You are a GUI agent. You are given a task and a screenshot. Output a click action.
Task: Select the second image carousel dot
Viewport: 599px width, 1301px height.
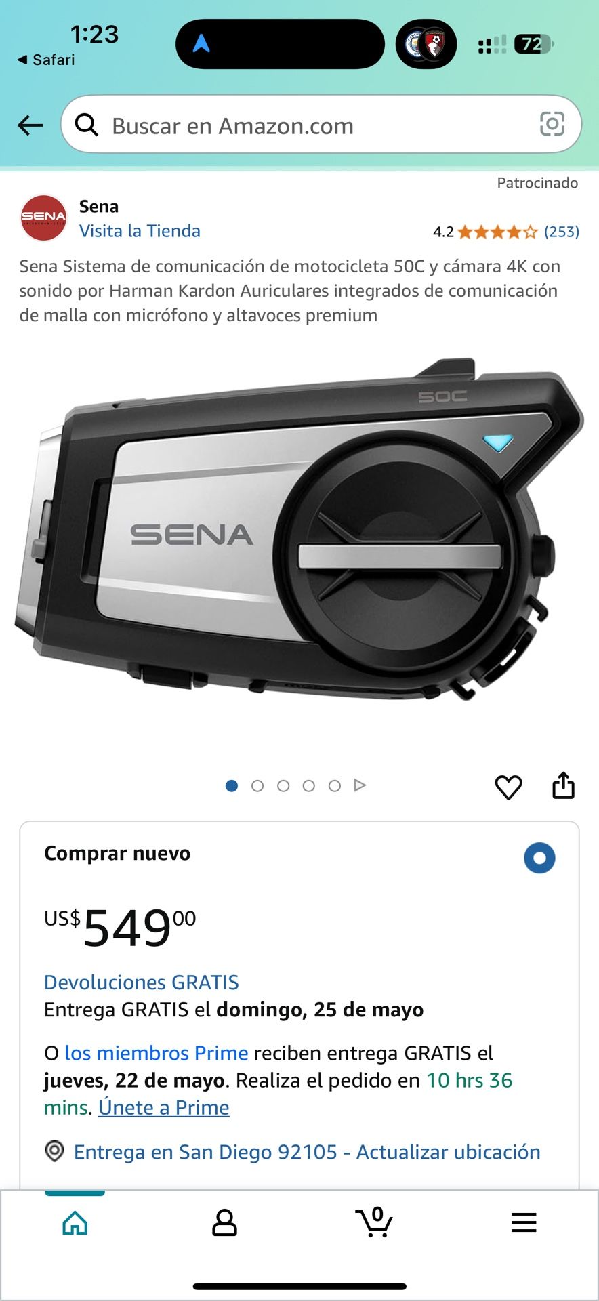pos(257,786)
